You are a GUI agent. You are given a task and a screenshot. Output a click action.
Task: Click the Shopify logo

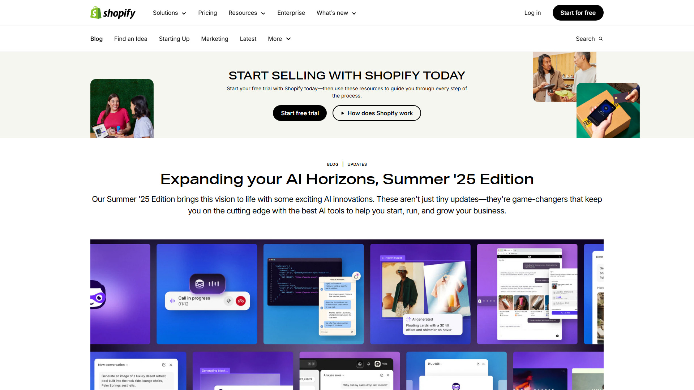(113, 13)
